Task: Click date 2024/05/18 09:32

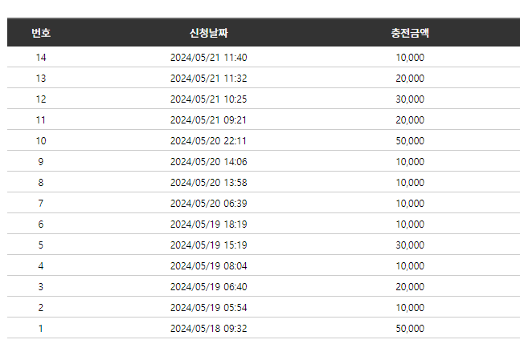Action: [x=208, y=329]
